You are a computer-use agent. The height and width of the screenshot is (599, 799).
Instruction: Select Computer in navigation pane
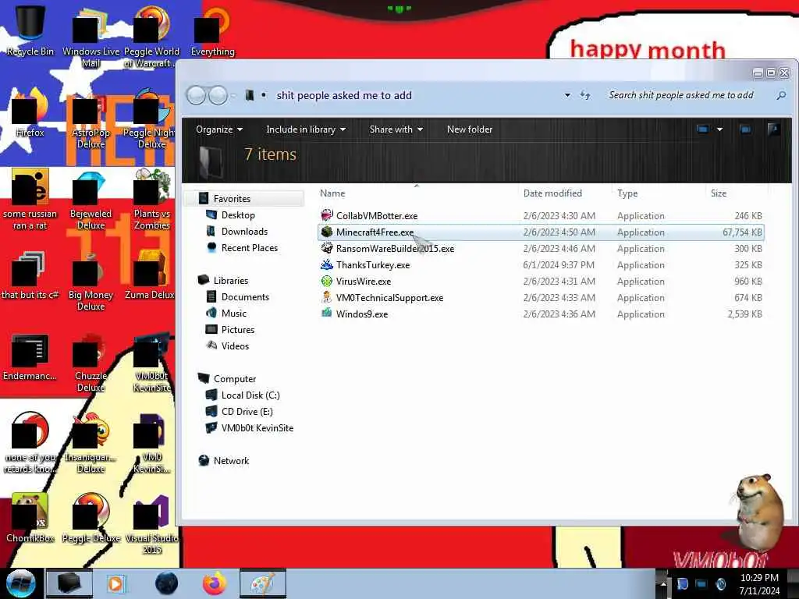click(234, 379)
